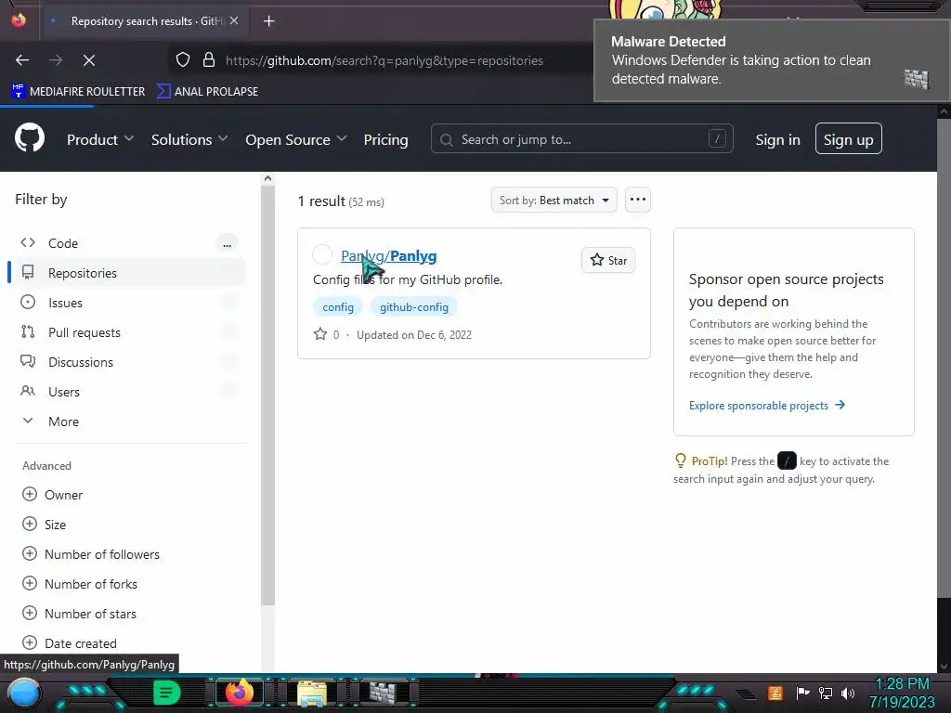Open the three-dots results options menu

tap(637, 200)
